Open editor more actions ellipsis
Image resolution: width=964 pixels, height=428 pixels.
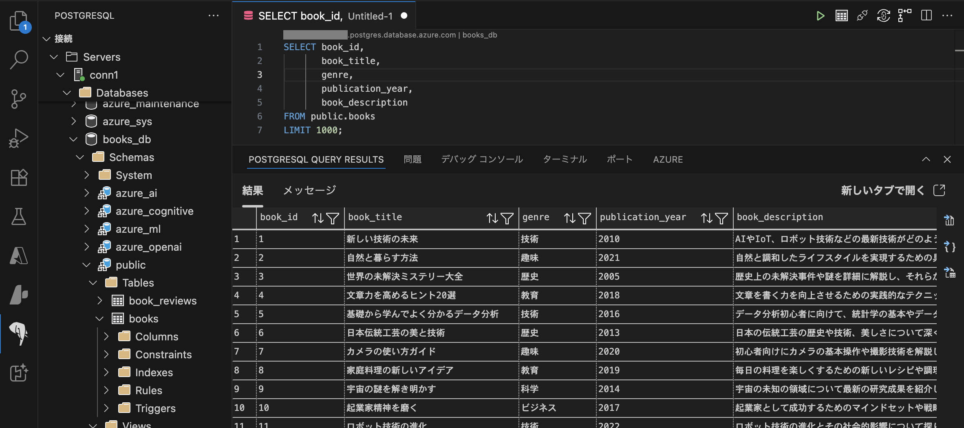(947, 15)
